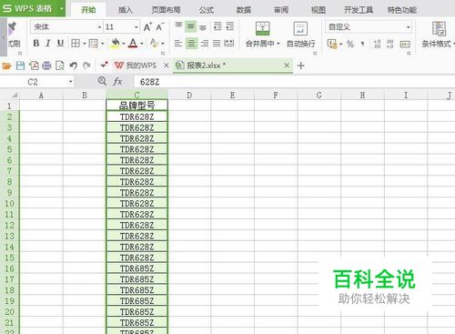Viewport: 455px width, 334px height.
Task: Switch to the 视图 ribbon tab
Action: 318,10
